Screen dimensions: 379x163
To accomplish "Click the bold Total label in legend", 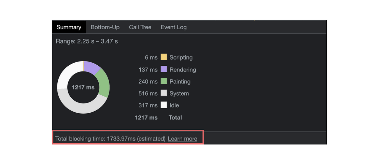I will 175,117.
